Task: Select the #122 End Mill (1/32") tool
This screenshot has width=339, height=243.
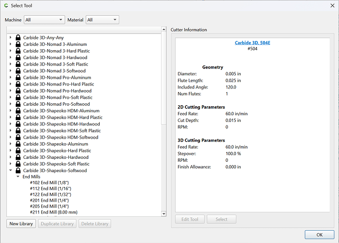Action: 51,194
